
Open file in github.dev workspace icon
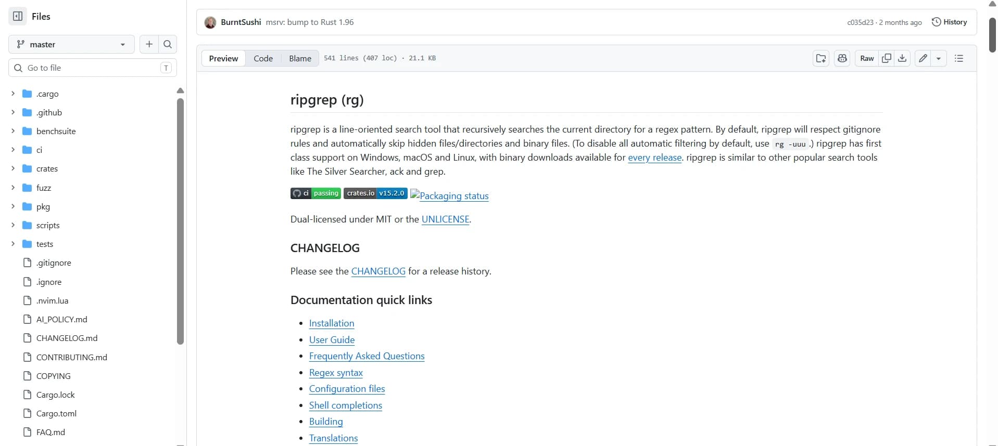(x=821, y=58)
